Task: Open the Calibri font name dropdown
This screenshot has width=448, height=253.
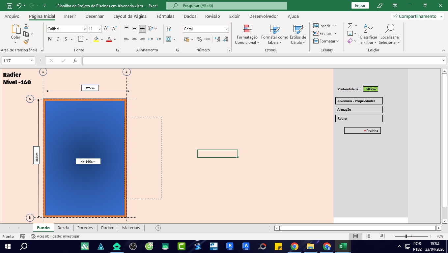Action: (85, 29)
